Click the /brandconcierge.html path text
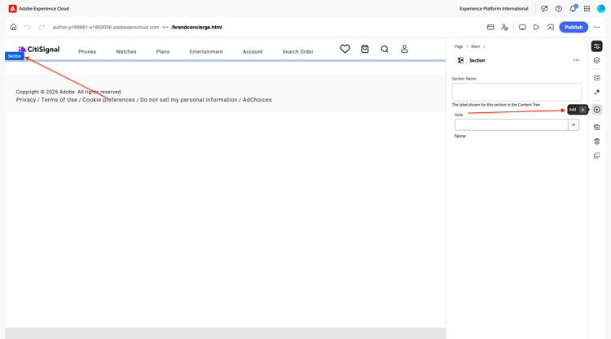Image resolution: width=611 pixels, height=339 pixels. [196, 27]
